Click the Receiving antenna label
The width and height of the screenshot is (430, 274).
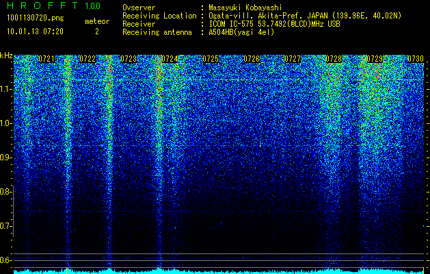coord(157,32)
